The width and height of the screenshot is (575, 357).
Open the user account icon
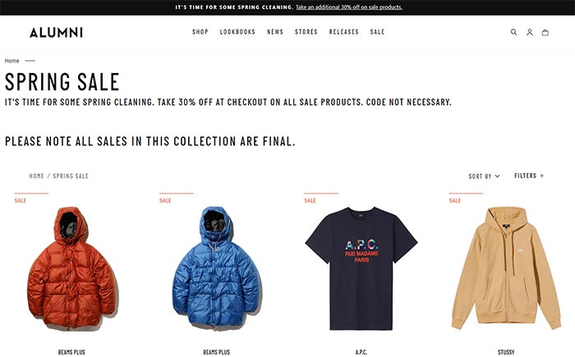point(530,32)
